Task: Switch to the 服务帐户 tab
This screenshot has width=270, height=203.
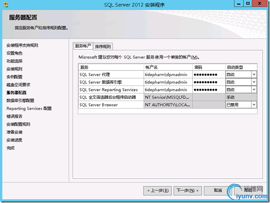Action: pyautogui.click(x=83, y=46)
